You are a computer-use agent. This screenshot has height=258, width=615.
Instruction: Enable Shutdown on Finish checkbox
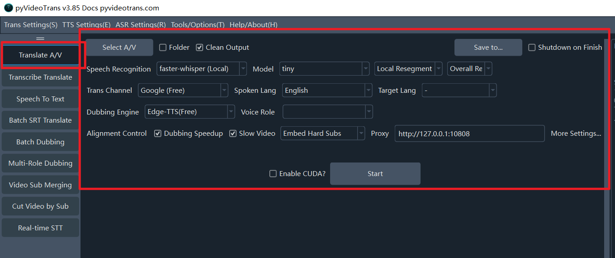click(532, 48)
